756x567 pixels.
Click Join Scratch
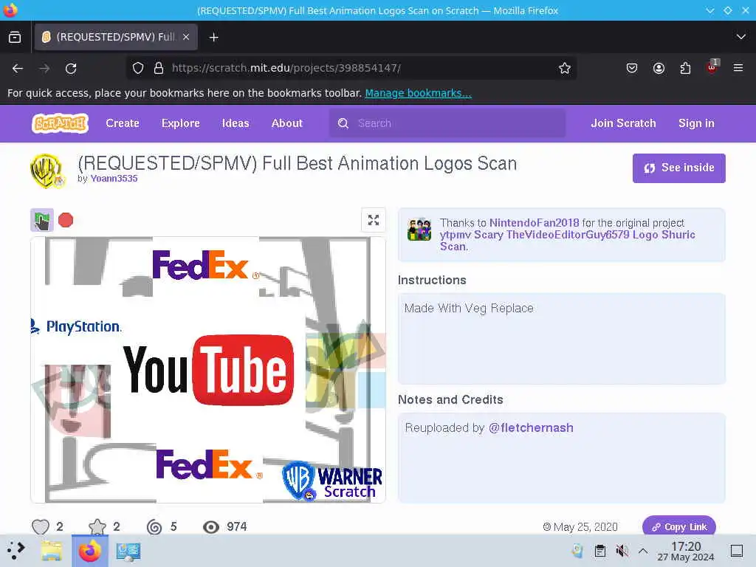[623, 123]
